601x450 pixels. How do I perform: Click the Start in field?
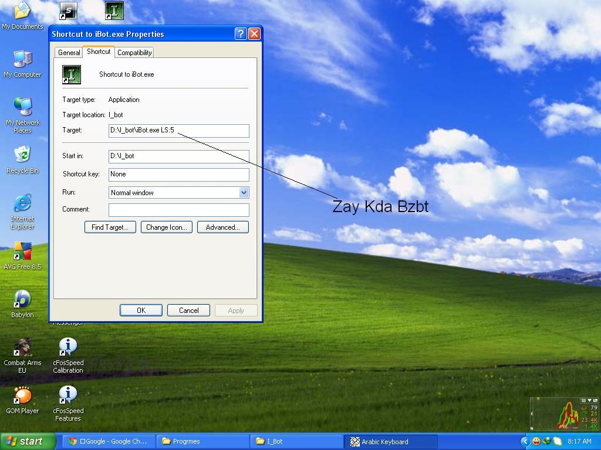(x=179, y=156)
